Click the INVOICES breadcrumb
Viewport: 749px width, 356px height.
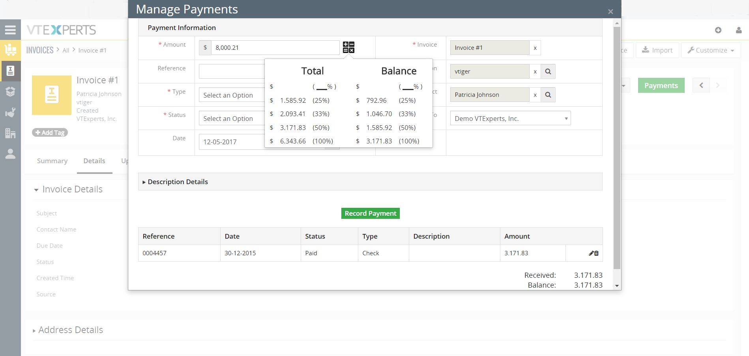pyautogui.click(x=40, y=50)
